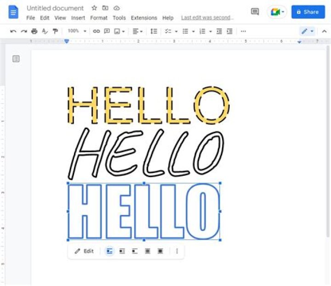331x286 pixels.
Task: Open the Google Meet dropdown
Action: coord(277,12)
